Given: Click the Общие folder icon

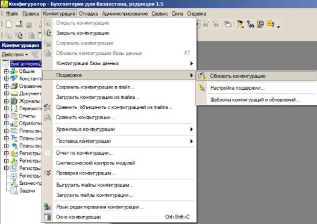Looking at the screenshot, I should [14, 71].
